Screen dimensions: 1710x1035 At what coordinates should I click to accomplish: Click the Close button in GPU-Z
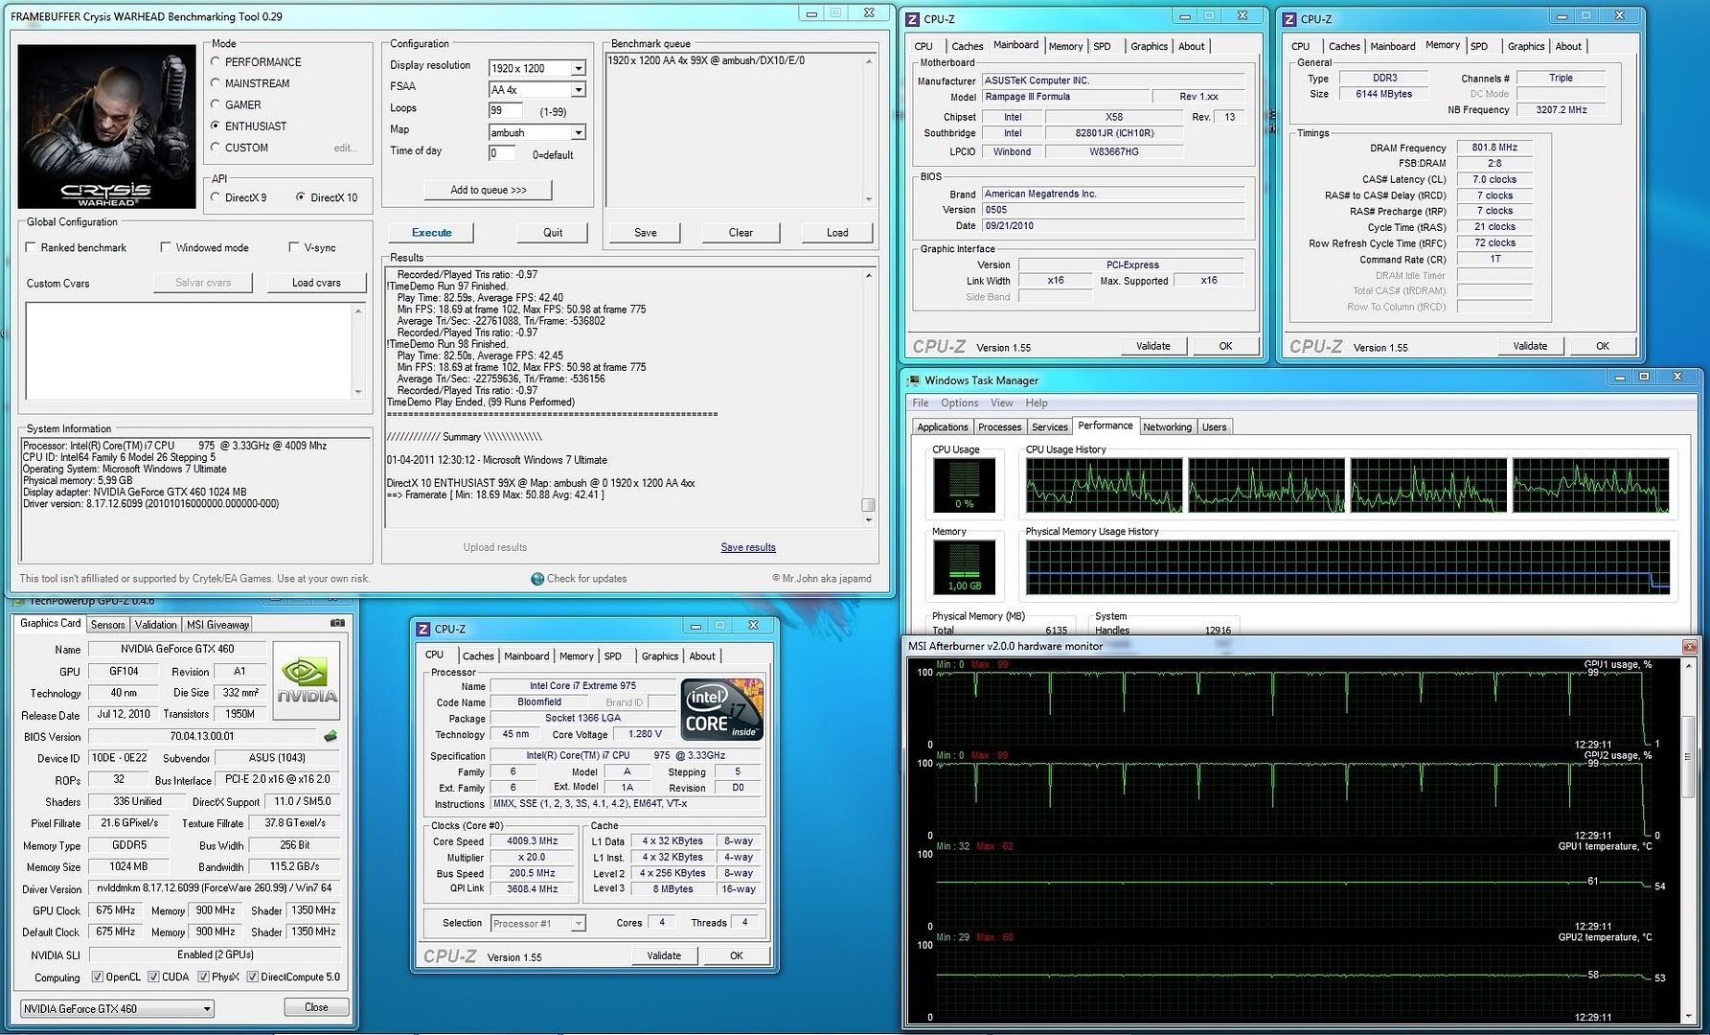tap(316, 1007)
